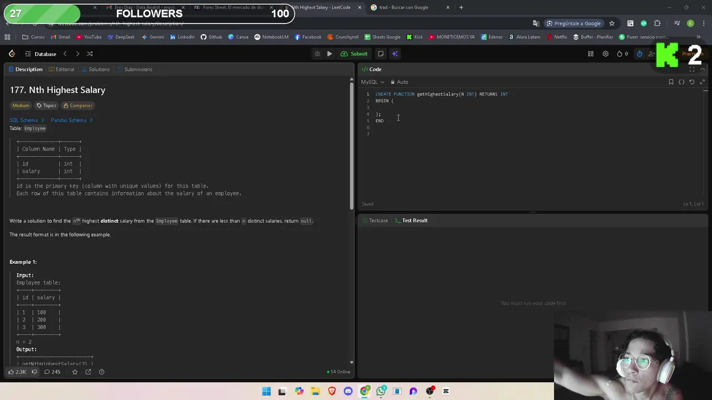Click the bookmark icon in code editor
The width and height of the screenshot is (712, 400).
pyautogui.click(x=671, y=82)
